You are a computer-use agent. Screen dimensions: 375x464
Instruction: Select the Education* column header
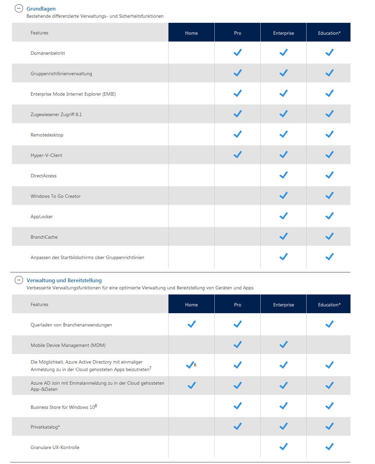[329, 33]
